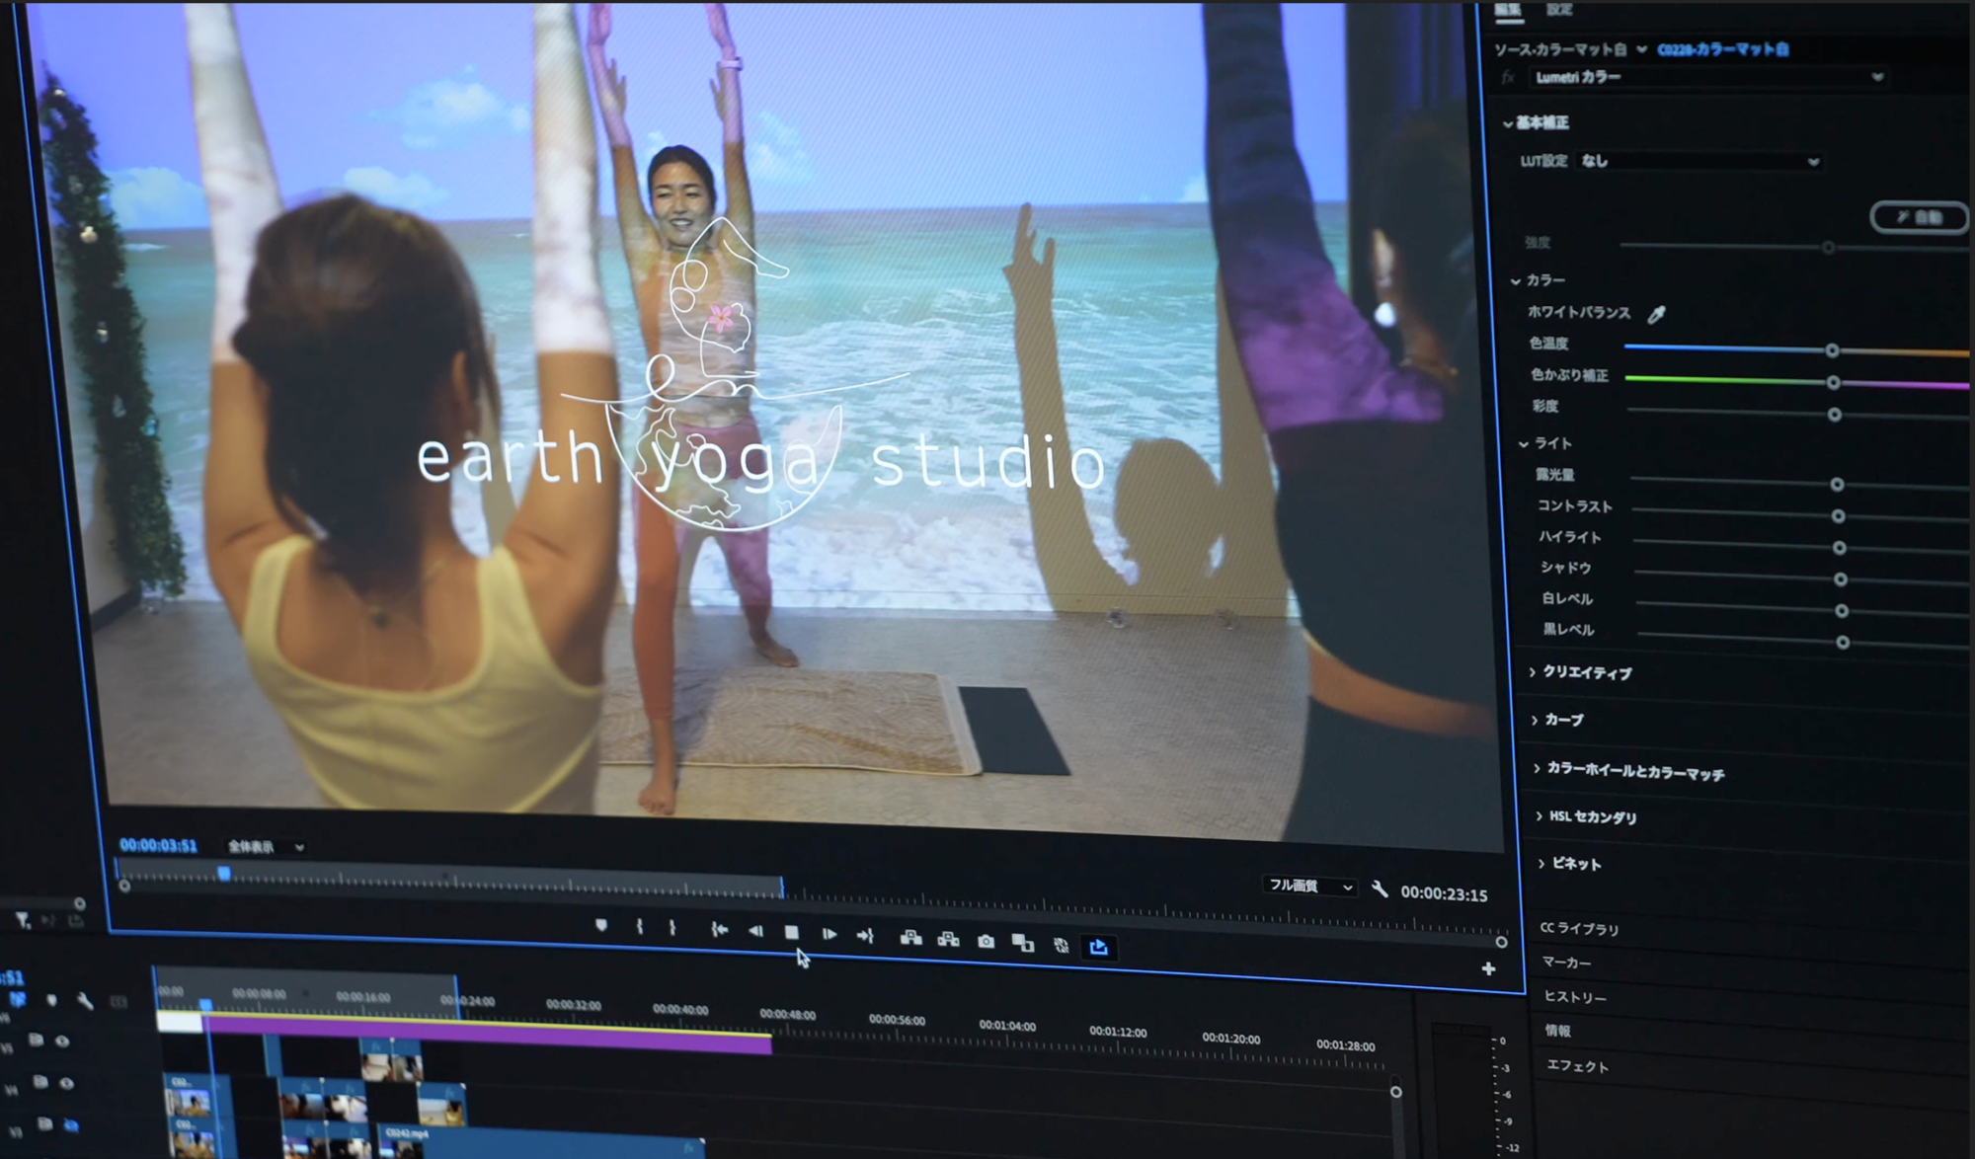
Task: Click the blue export-share icon
Action: (1098, 948)
